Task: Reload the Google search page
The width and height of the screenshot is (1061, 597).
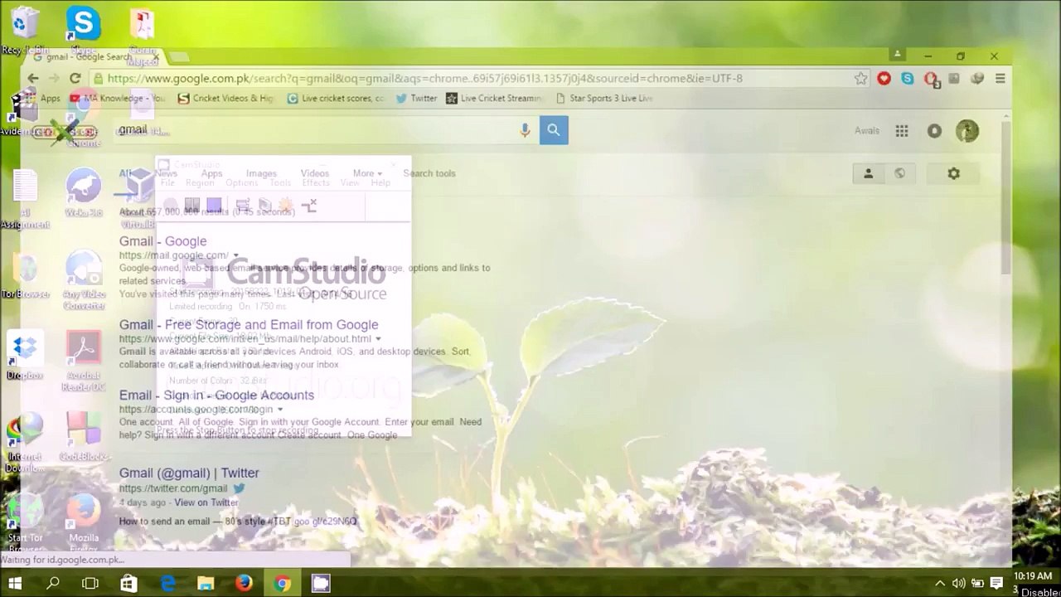Action: click(75, 78)
